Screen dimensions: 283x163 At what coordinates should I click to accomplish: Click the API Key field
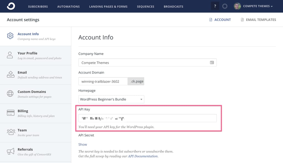tap(148, 118)
